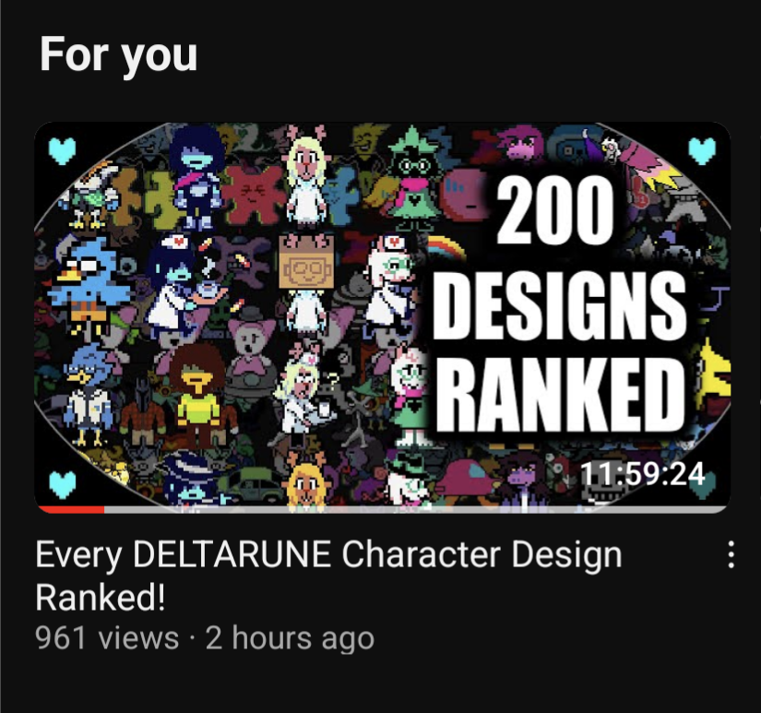Viewport: 761px width, 713px height.
Task: Click the "200 DESIGNS RANKED" thumbnail text
Action: (x=557, y=304)
